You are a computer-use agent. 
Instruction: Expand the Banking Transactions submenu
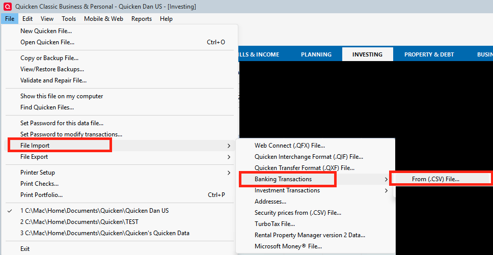[315, 179]
